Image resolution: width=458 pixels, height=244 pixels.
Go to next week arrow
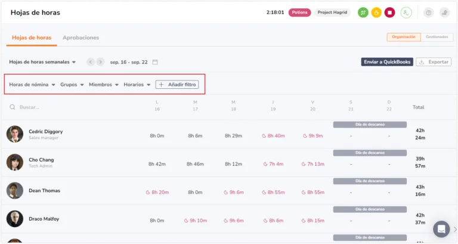[x=100, y=62]
